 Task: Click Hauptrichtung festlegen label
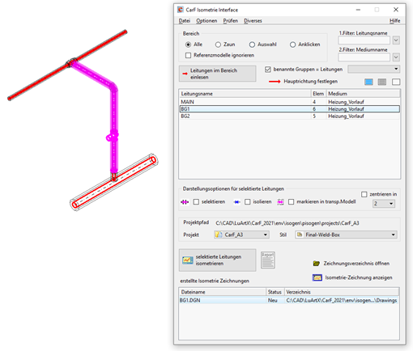pyautogui.click(x=310, y=82)
